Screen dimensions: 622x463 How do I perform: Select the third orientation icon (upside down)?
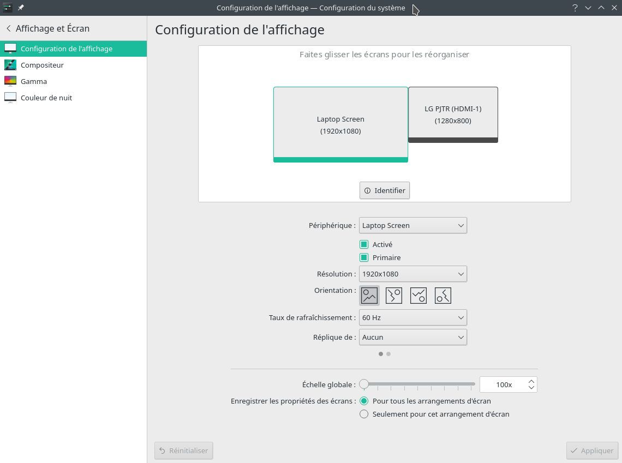[x=418, y=296]
